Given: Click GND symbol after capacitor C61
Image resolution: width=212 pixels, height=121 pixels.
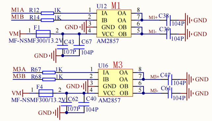Looking at the screenshot, I should (190, 93).
